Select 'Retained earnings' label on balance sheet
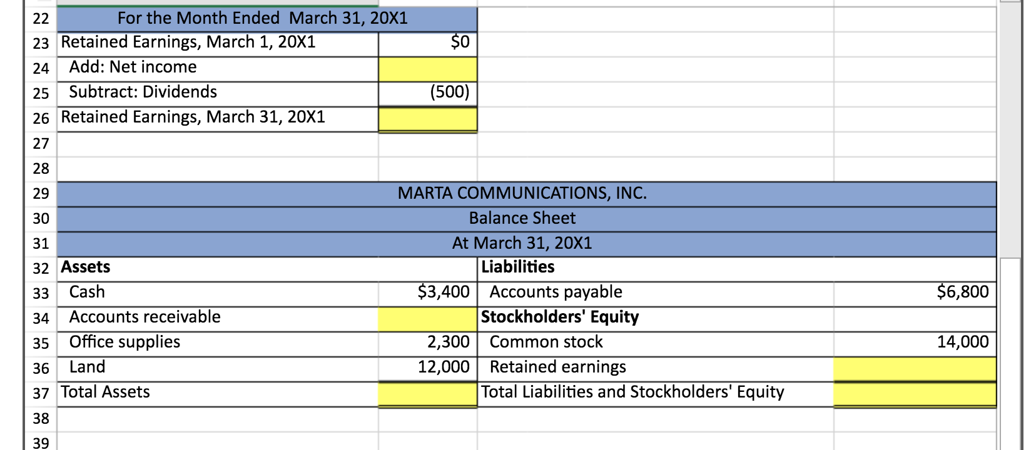 (x=656, y=369)
